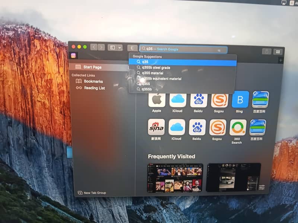The width and height of the screenshot is (298, 223).
Task: Open Bookmarks in the sidebar
Action: [89, 81]
